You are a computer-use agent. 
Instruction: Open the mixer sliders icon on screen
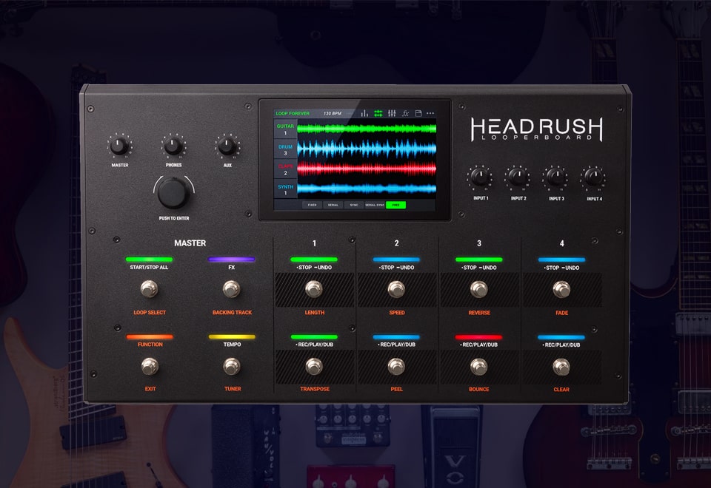pyautogui.click(x=392, y=113)
